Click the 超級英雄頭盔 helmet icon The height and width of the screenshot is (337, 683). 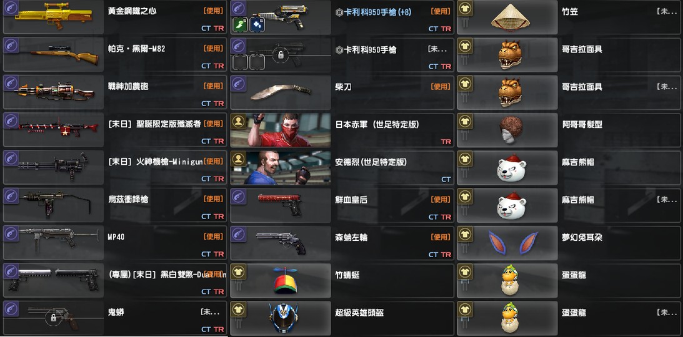[284, 319]
